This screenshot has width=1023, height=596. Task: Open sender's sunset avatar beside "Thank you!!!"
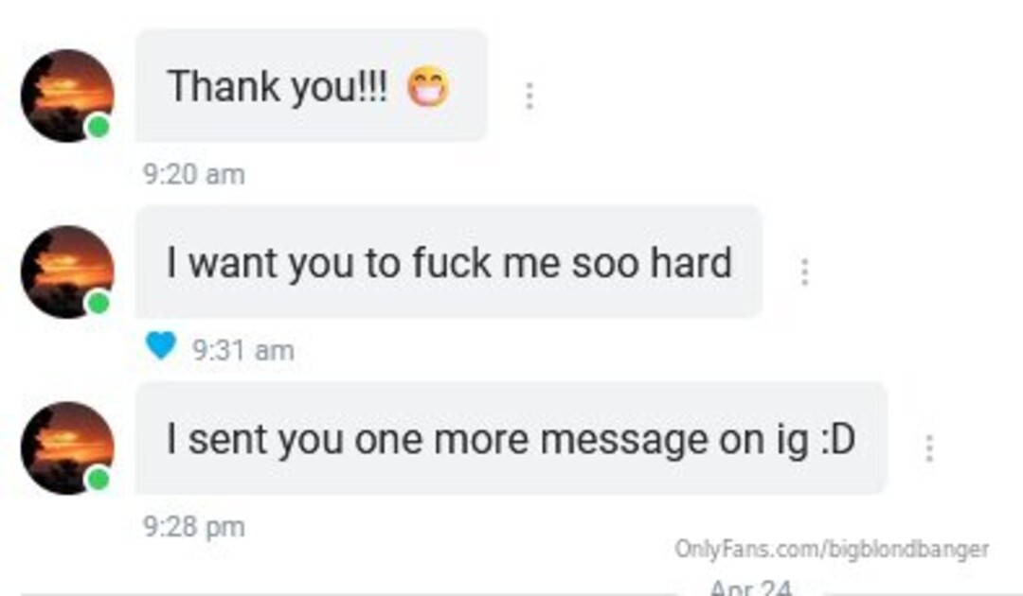67,96
